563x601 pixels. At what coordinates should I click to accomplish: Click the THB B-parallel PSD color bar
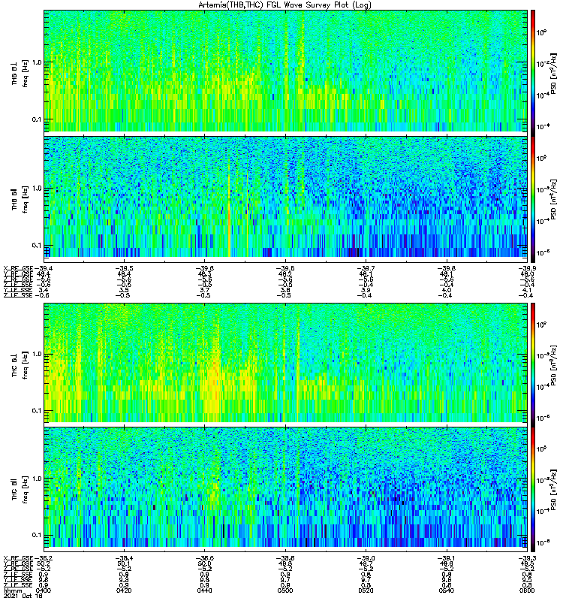click(x=533, y=198)
